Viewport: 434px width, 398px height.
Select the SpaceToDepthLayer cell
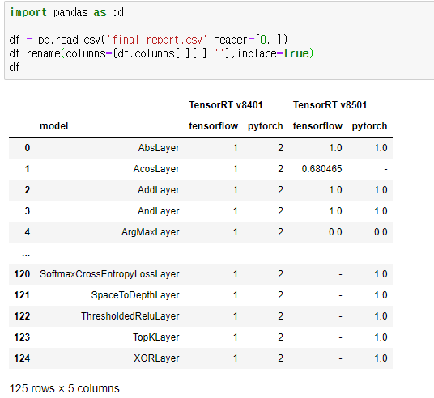(x=135, y=295)
